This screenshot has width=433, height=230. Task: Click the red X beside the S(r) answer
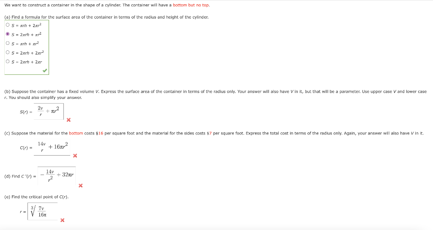coord(69,120)
